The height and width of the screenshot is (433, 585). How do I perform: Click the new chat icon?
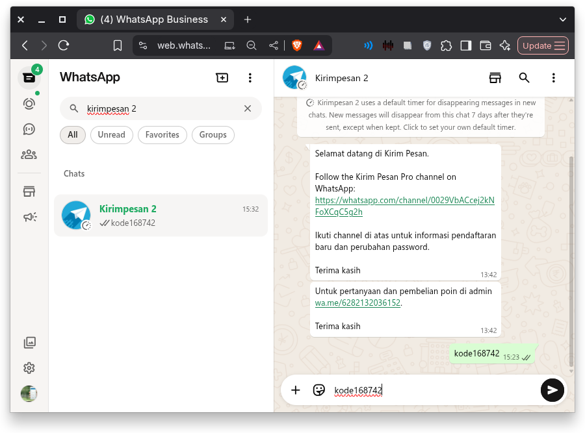click(x=222, y=78)
